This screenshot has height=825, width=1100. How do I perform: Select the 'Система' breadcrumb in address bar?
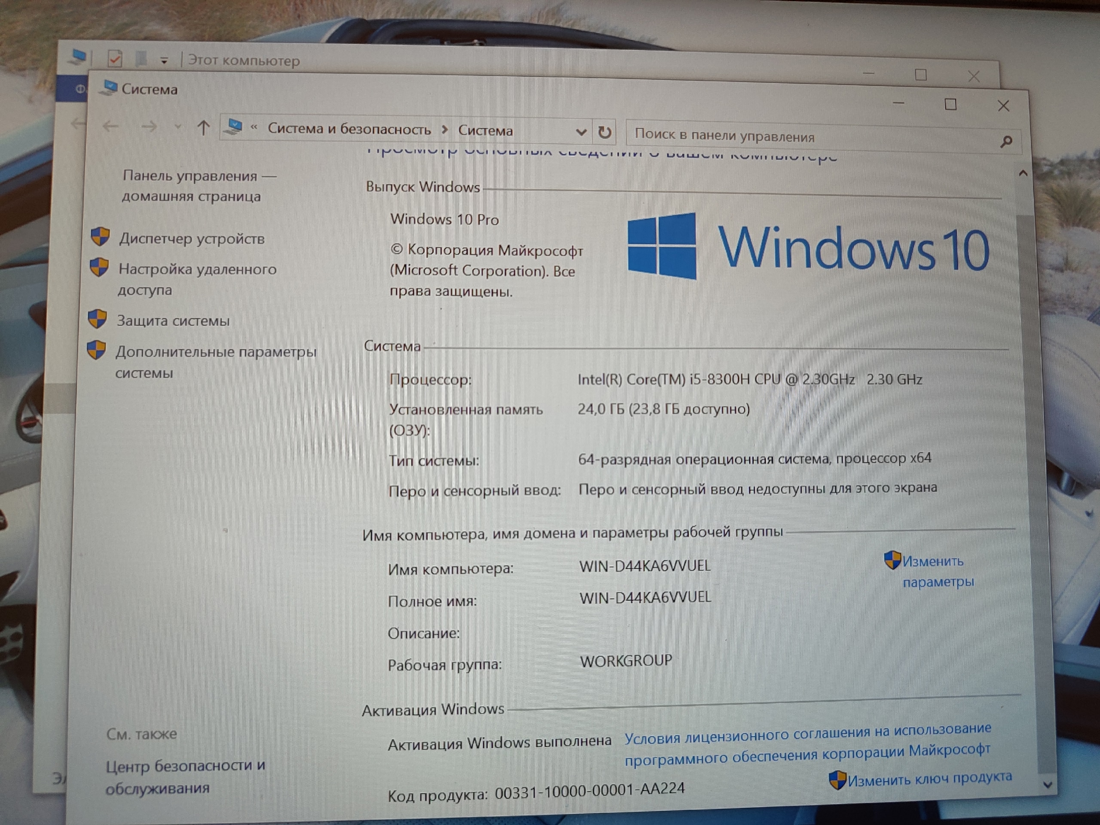point(485,130)
